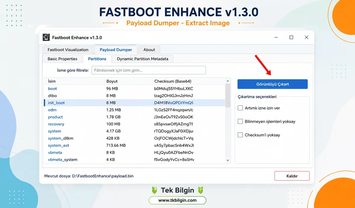Image resolution: width=355 pixels, height=208 pixels.
Task: Select the system partition name cell
Action: [54, 131]
